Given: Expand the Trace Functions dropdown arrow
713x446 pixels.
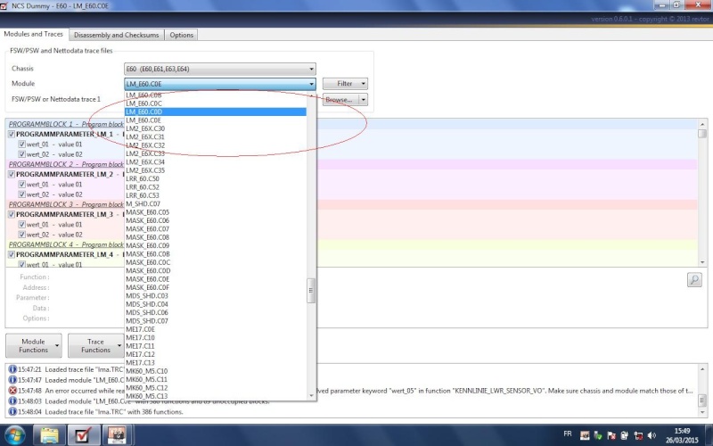Looking at the screenshot, I should [x=119, y=345].
